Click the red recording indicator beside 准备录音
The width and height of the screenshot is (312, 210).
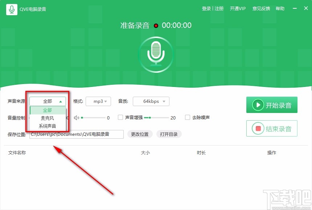coord(156,26)
